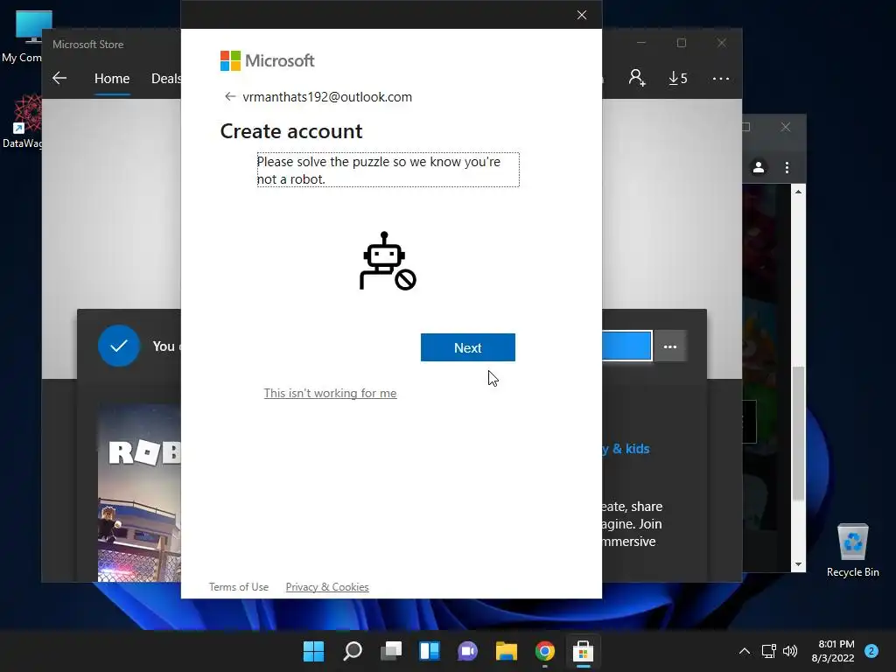Screen dimensions: 896x672
Task: Open the downloads and updates icon showing 5
Action: tap(678, 78)
